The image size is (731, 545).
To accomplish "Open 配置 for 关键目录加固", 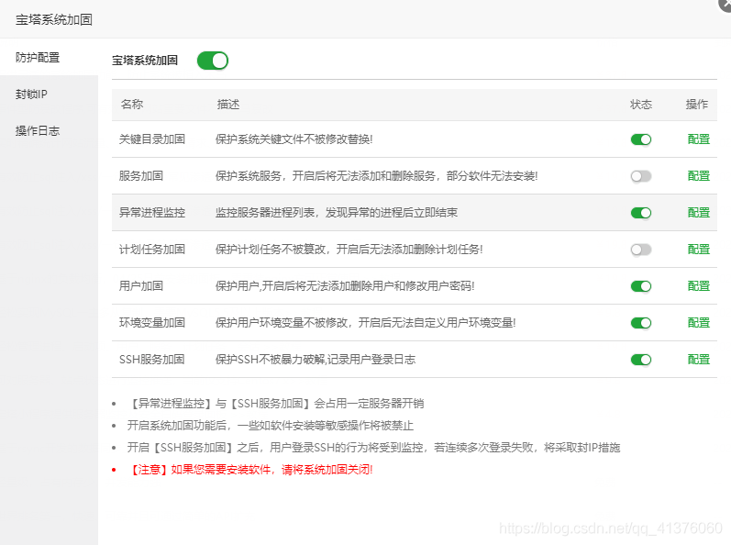I will tap(698, 139).
